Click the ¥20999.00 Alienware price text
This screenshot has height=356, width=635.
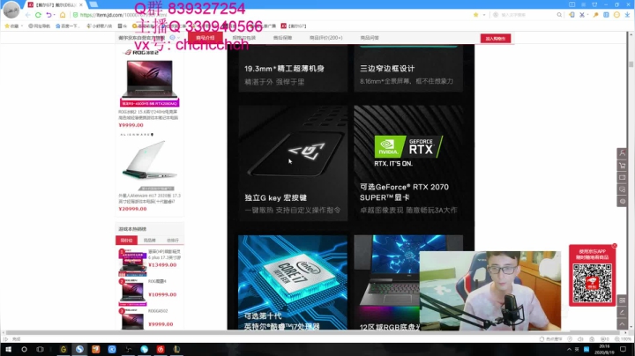coord(133,209)
